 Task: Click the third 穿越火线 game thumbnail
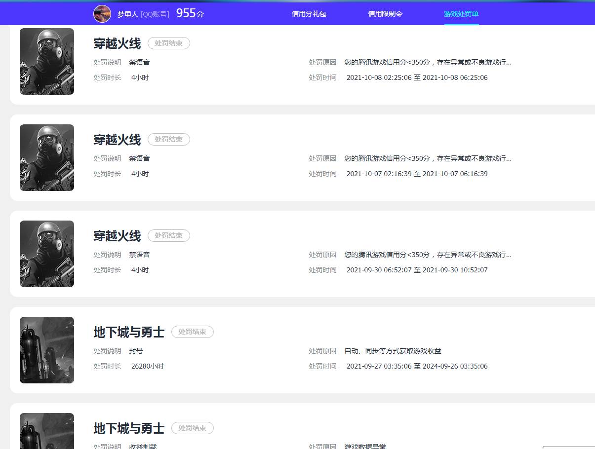coord(46,254)
